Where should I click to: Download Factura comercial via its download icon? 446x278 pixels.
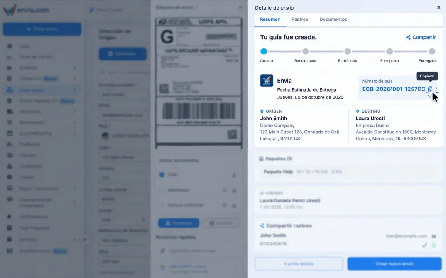[x=234, y=205]
